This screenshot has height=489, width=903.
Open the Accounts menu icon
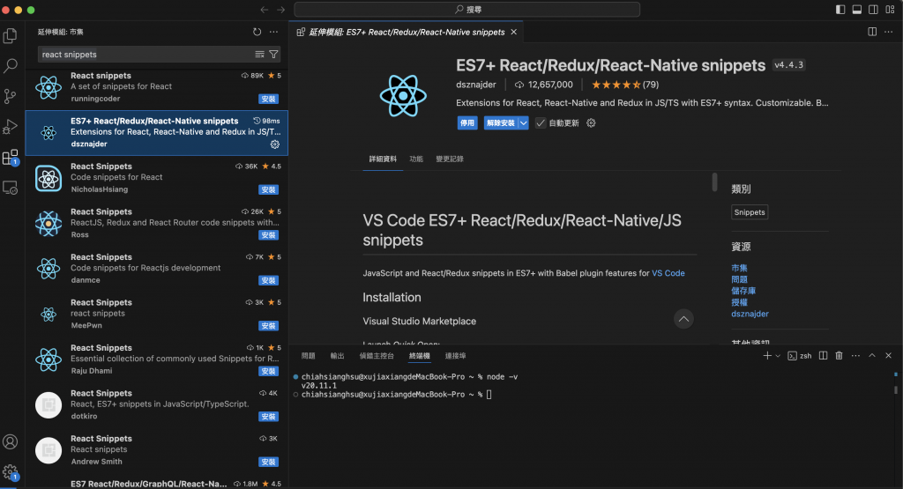[x=11, y=441]
